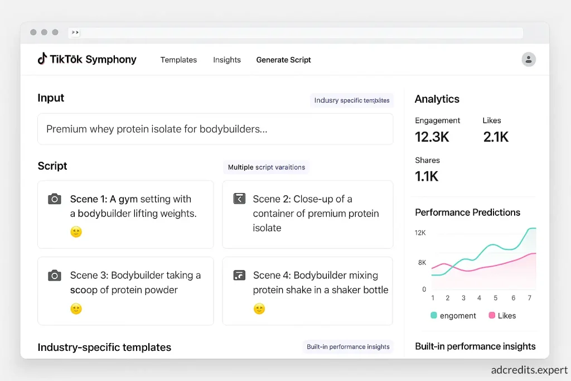Click the emoji under Scene 4
Screen dimensions: 571x381
tap(259, 308)
